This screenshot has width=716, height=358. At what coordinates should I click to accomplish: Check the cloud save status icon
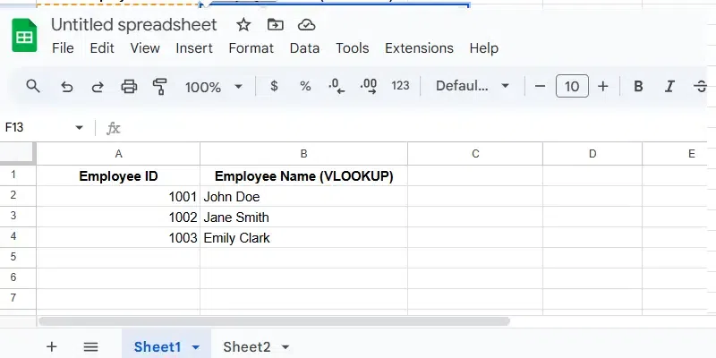click(x=306, y=25)
